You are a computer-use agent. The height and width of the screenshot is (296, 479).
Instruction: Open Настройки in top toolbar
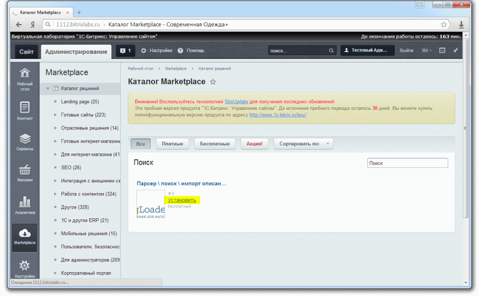[157, 51]
